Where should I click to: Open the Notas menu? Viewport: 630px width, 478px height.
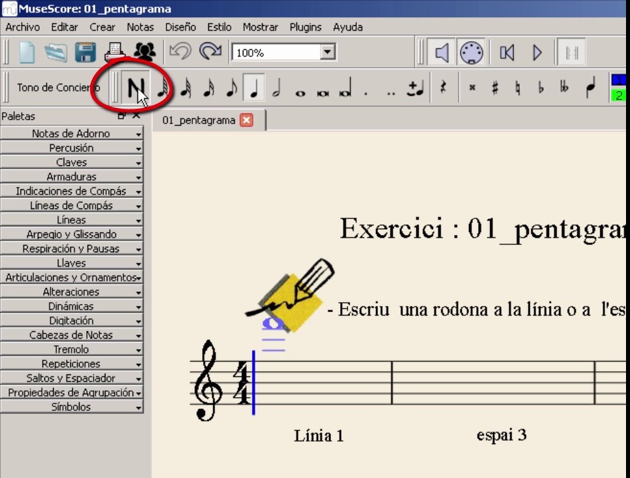pos(140,27)
